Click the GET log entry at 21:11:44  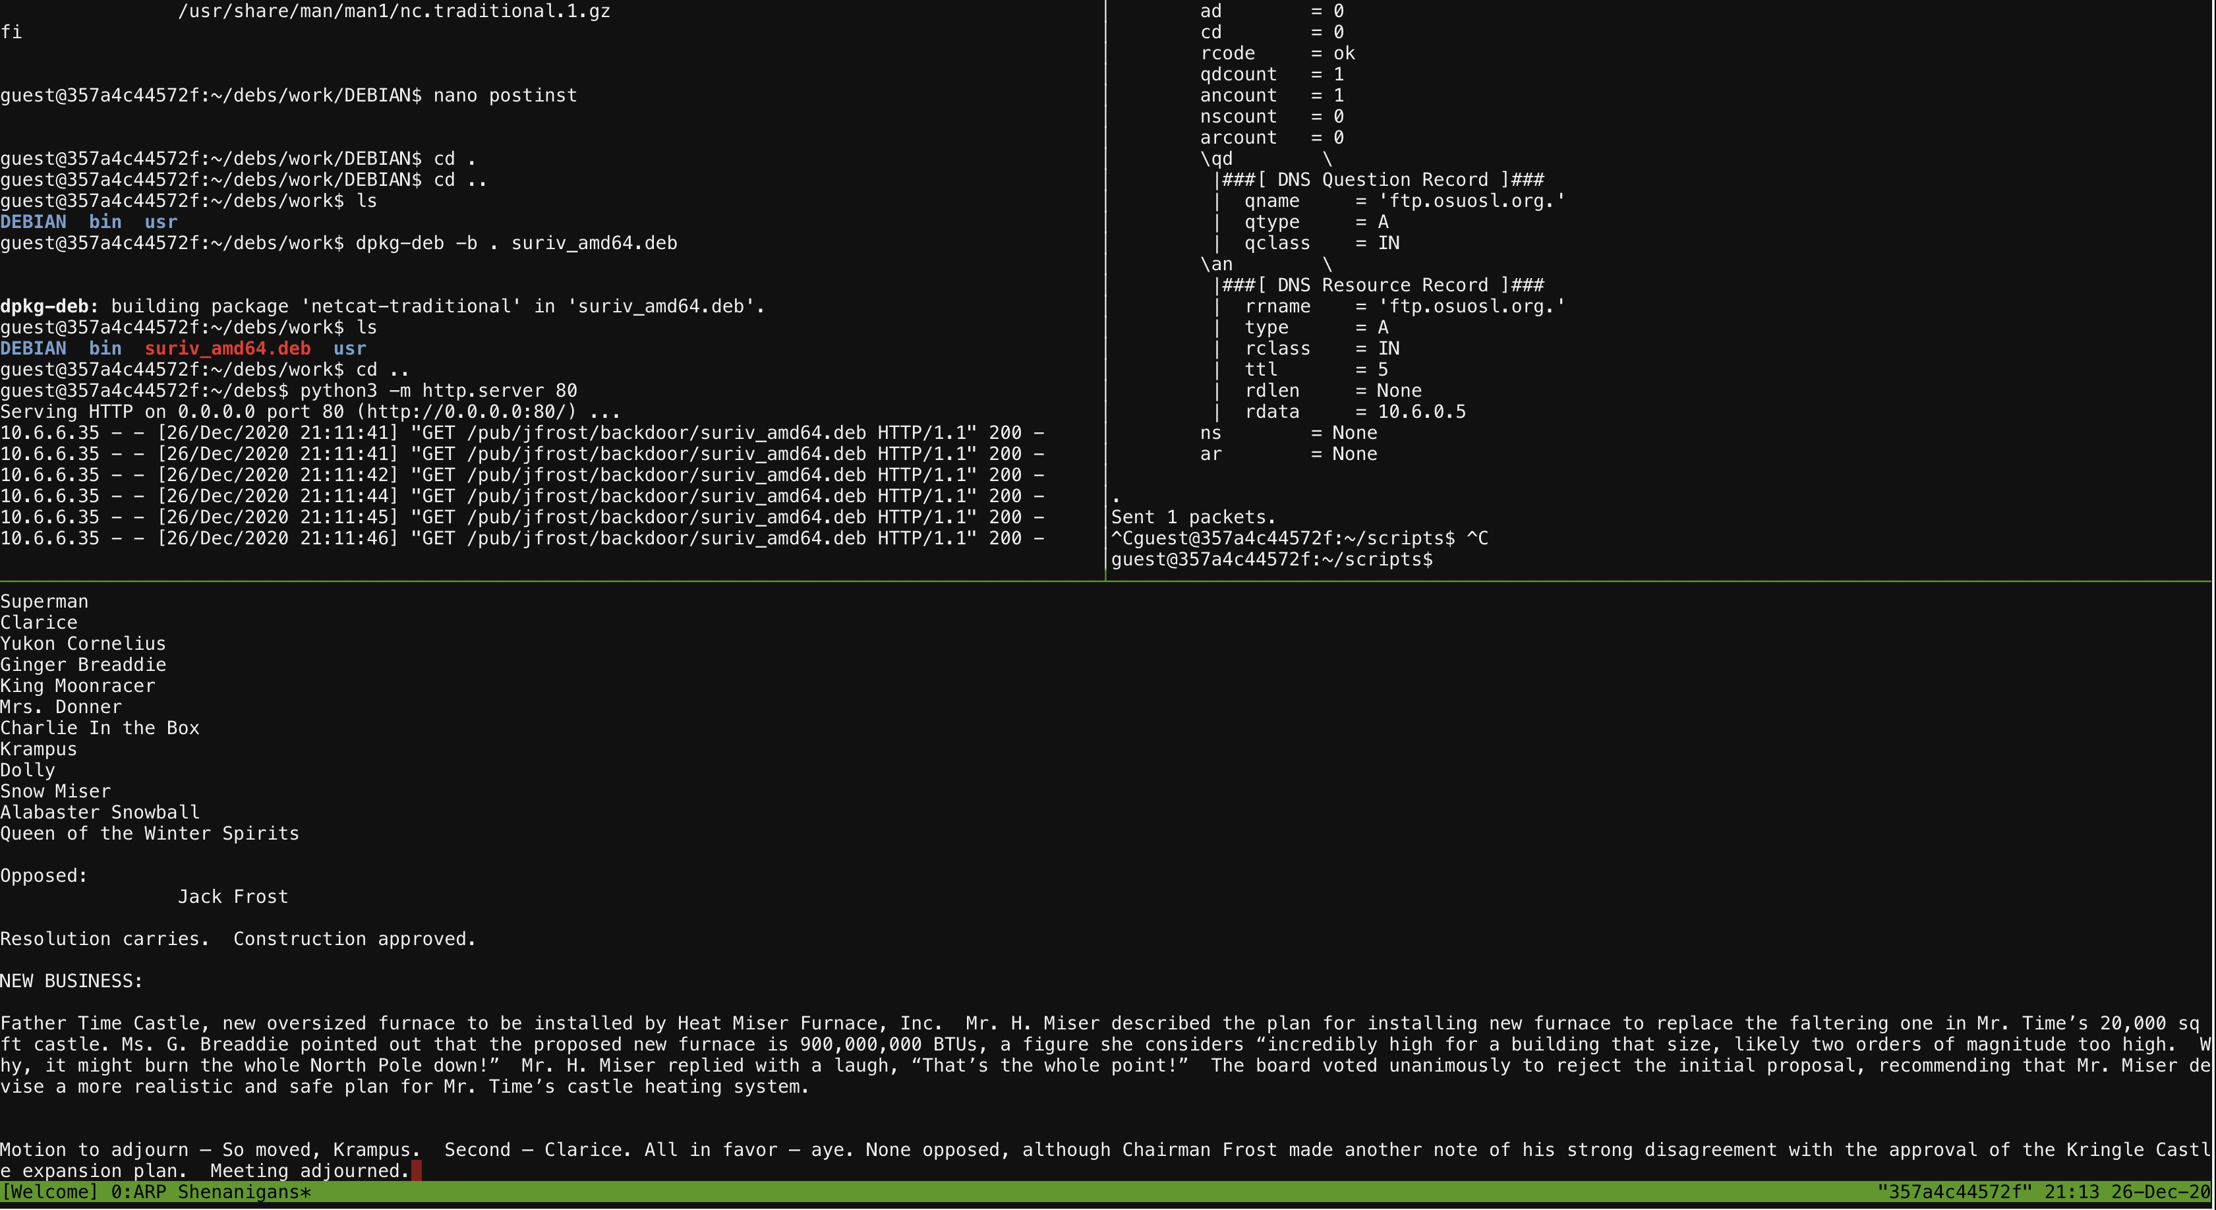coord(522,496)
